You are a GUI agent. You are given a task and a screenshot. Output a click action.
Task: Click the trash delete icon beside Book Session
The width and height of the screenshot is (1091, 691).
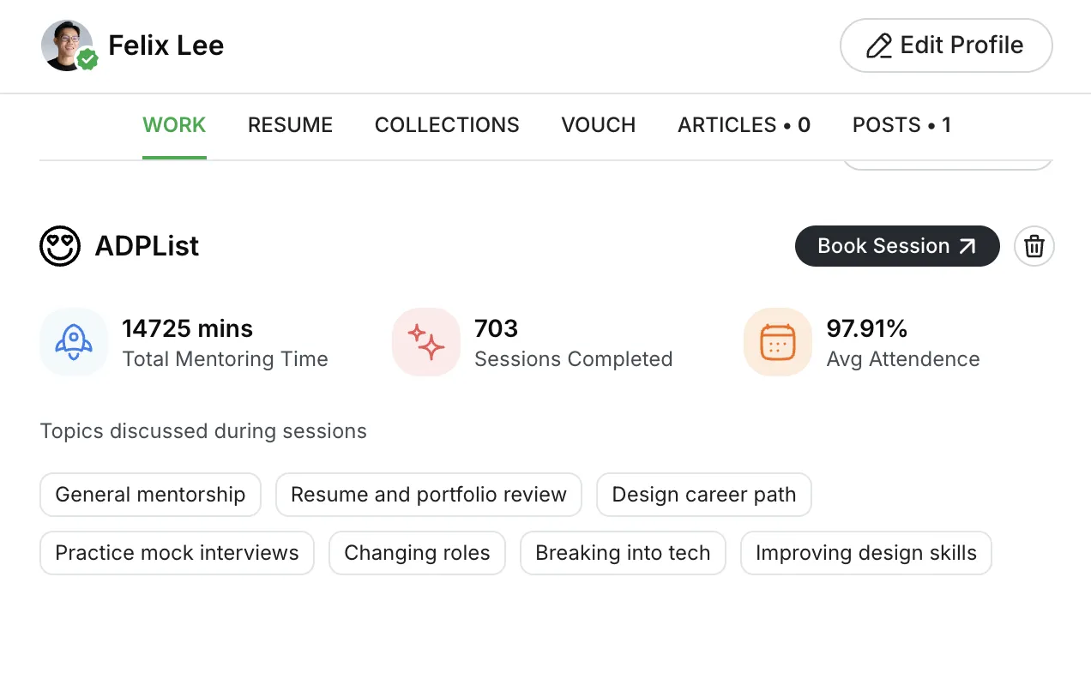(1034, 246)
